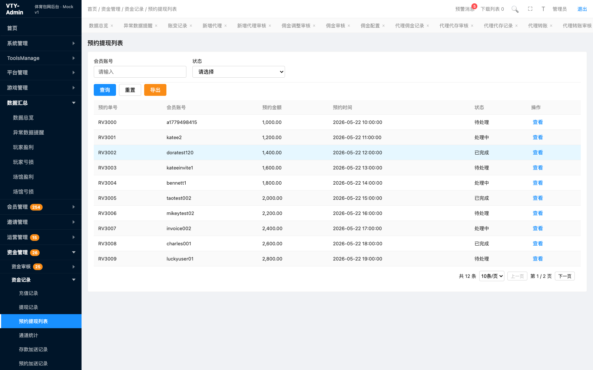
Task: Close the 新增代理 tab
Action: pos(226,26)
